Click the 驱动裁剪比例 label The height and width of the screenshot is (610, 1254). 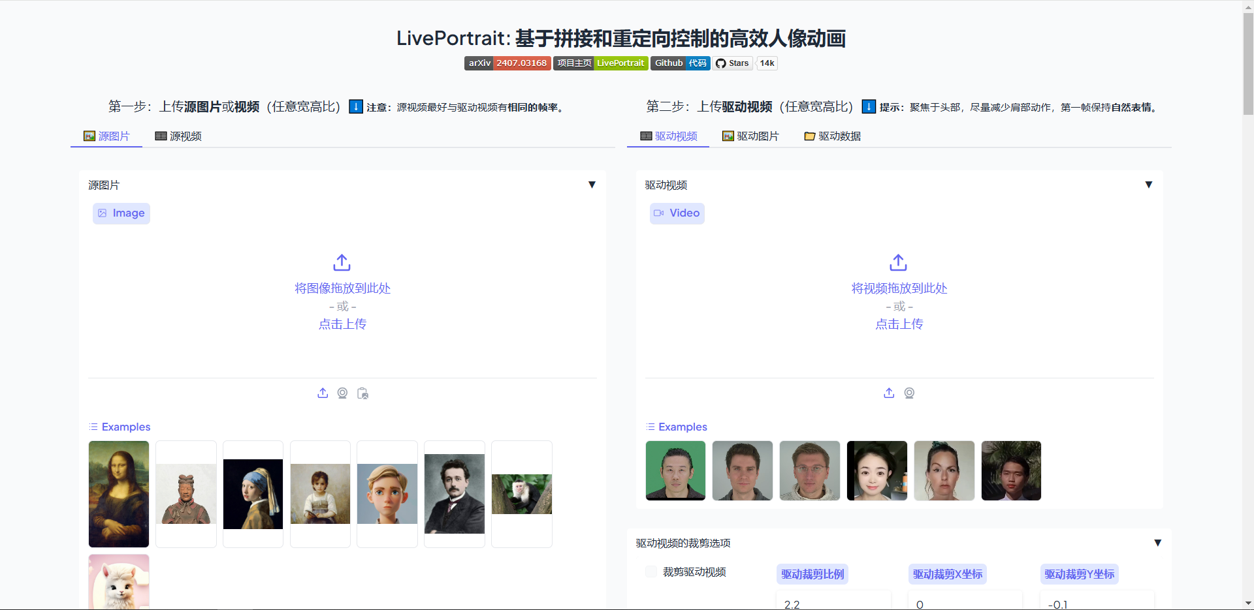pyautogui.click(x=812, y=574)
